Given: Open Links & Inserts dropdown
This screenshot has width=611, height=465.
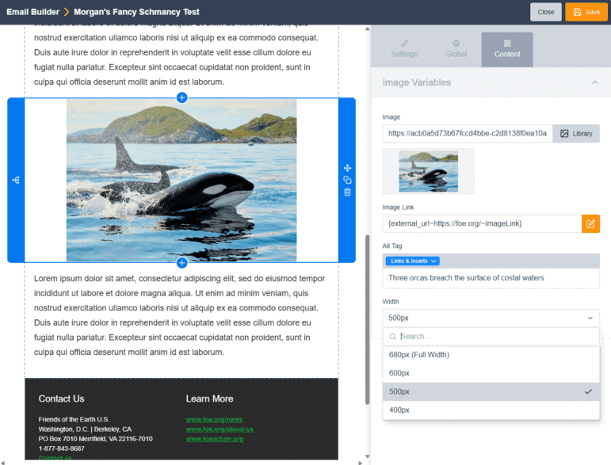Looking at the screenshot, I should click(413, 261).
